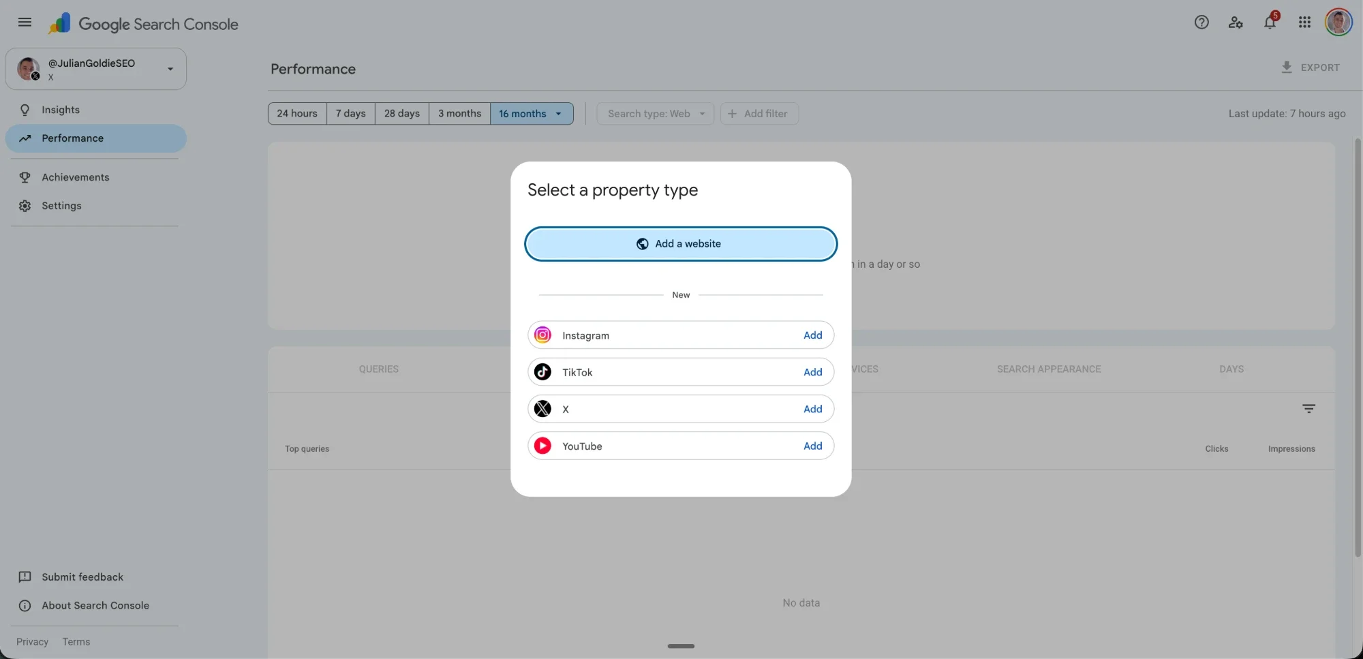Image resolution: width=1363 pixels, height=659 pixels.
Task: Switch to the Search Appearance tab
Action: pos(1049,369)
